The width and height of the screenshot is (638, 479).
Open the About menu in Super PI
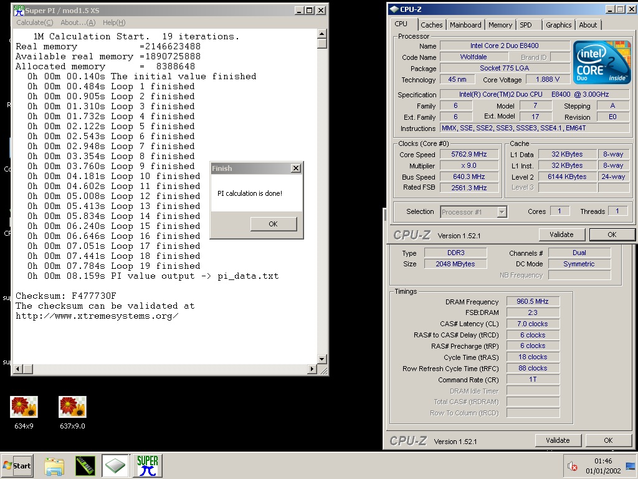(x=78, y=22)
